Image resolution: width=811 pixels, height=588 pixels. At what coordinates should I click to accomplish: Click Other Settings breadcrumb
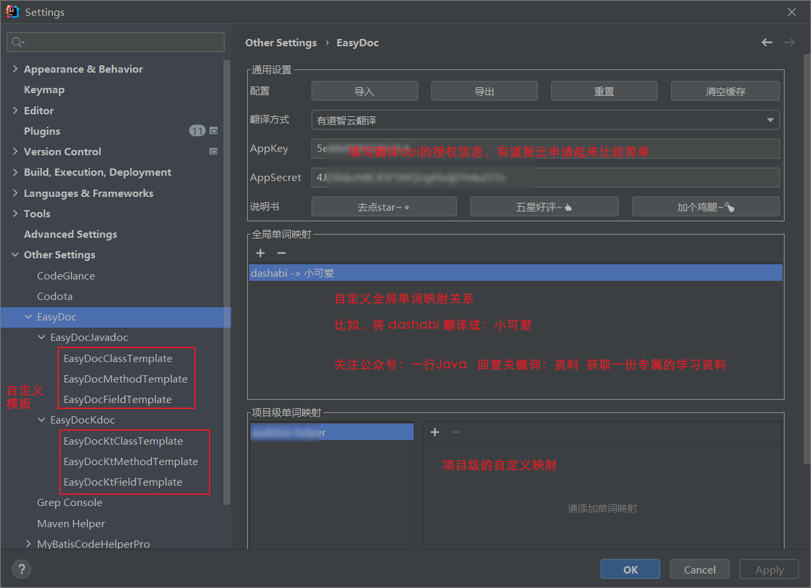tap(281, 42)
